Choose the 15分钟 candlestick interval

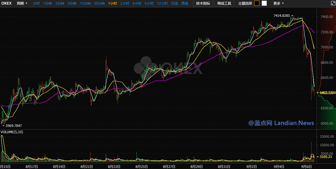[85, 3]
